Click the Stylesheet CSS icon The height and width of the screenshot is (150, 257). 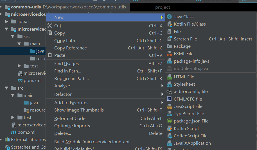pyautogui.click(x=169, y=84)
